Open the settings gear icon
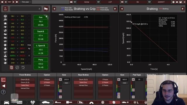Screen dimensions: 187x105 tap(173, 2)
